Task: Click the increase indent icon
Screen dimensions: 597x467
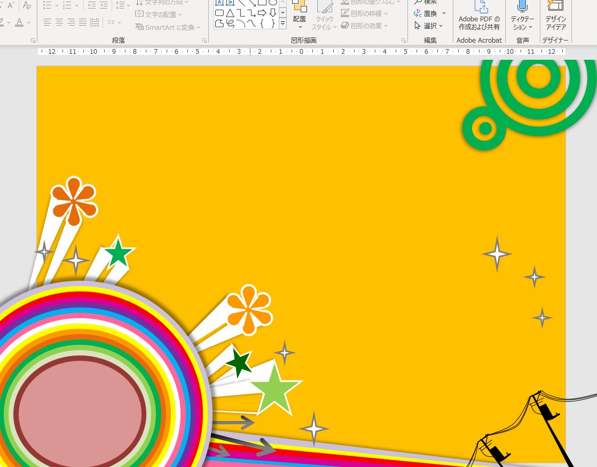Action: tap(104, 5)
